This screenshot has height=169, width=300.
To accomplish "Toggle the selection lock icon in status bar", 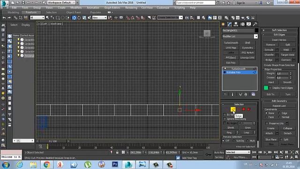I will [117, 152].
